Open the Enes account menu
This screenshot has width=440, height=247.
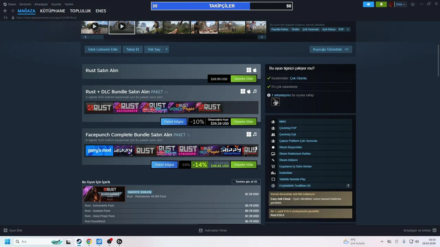[x=398, y=4]
